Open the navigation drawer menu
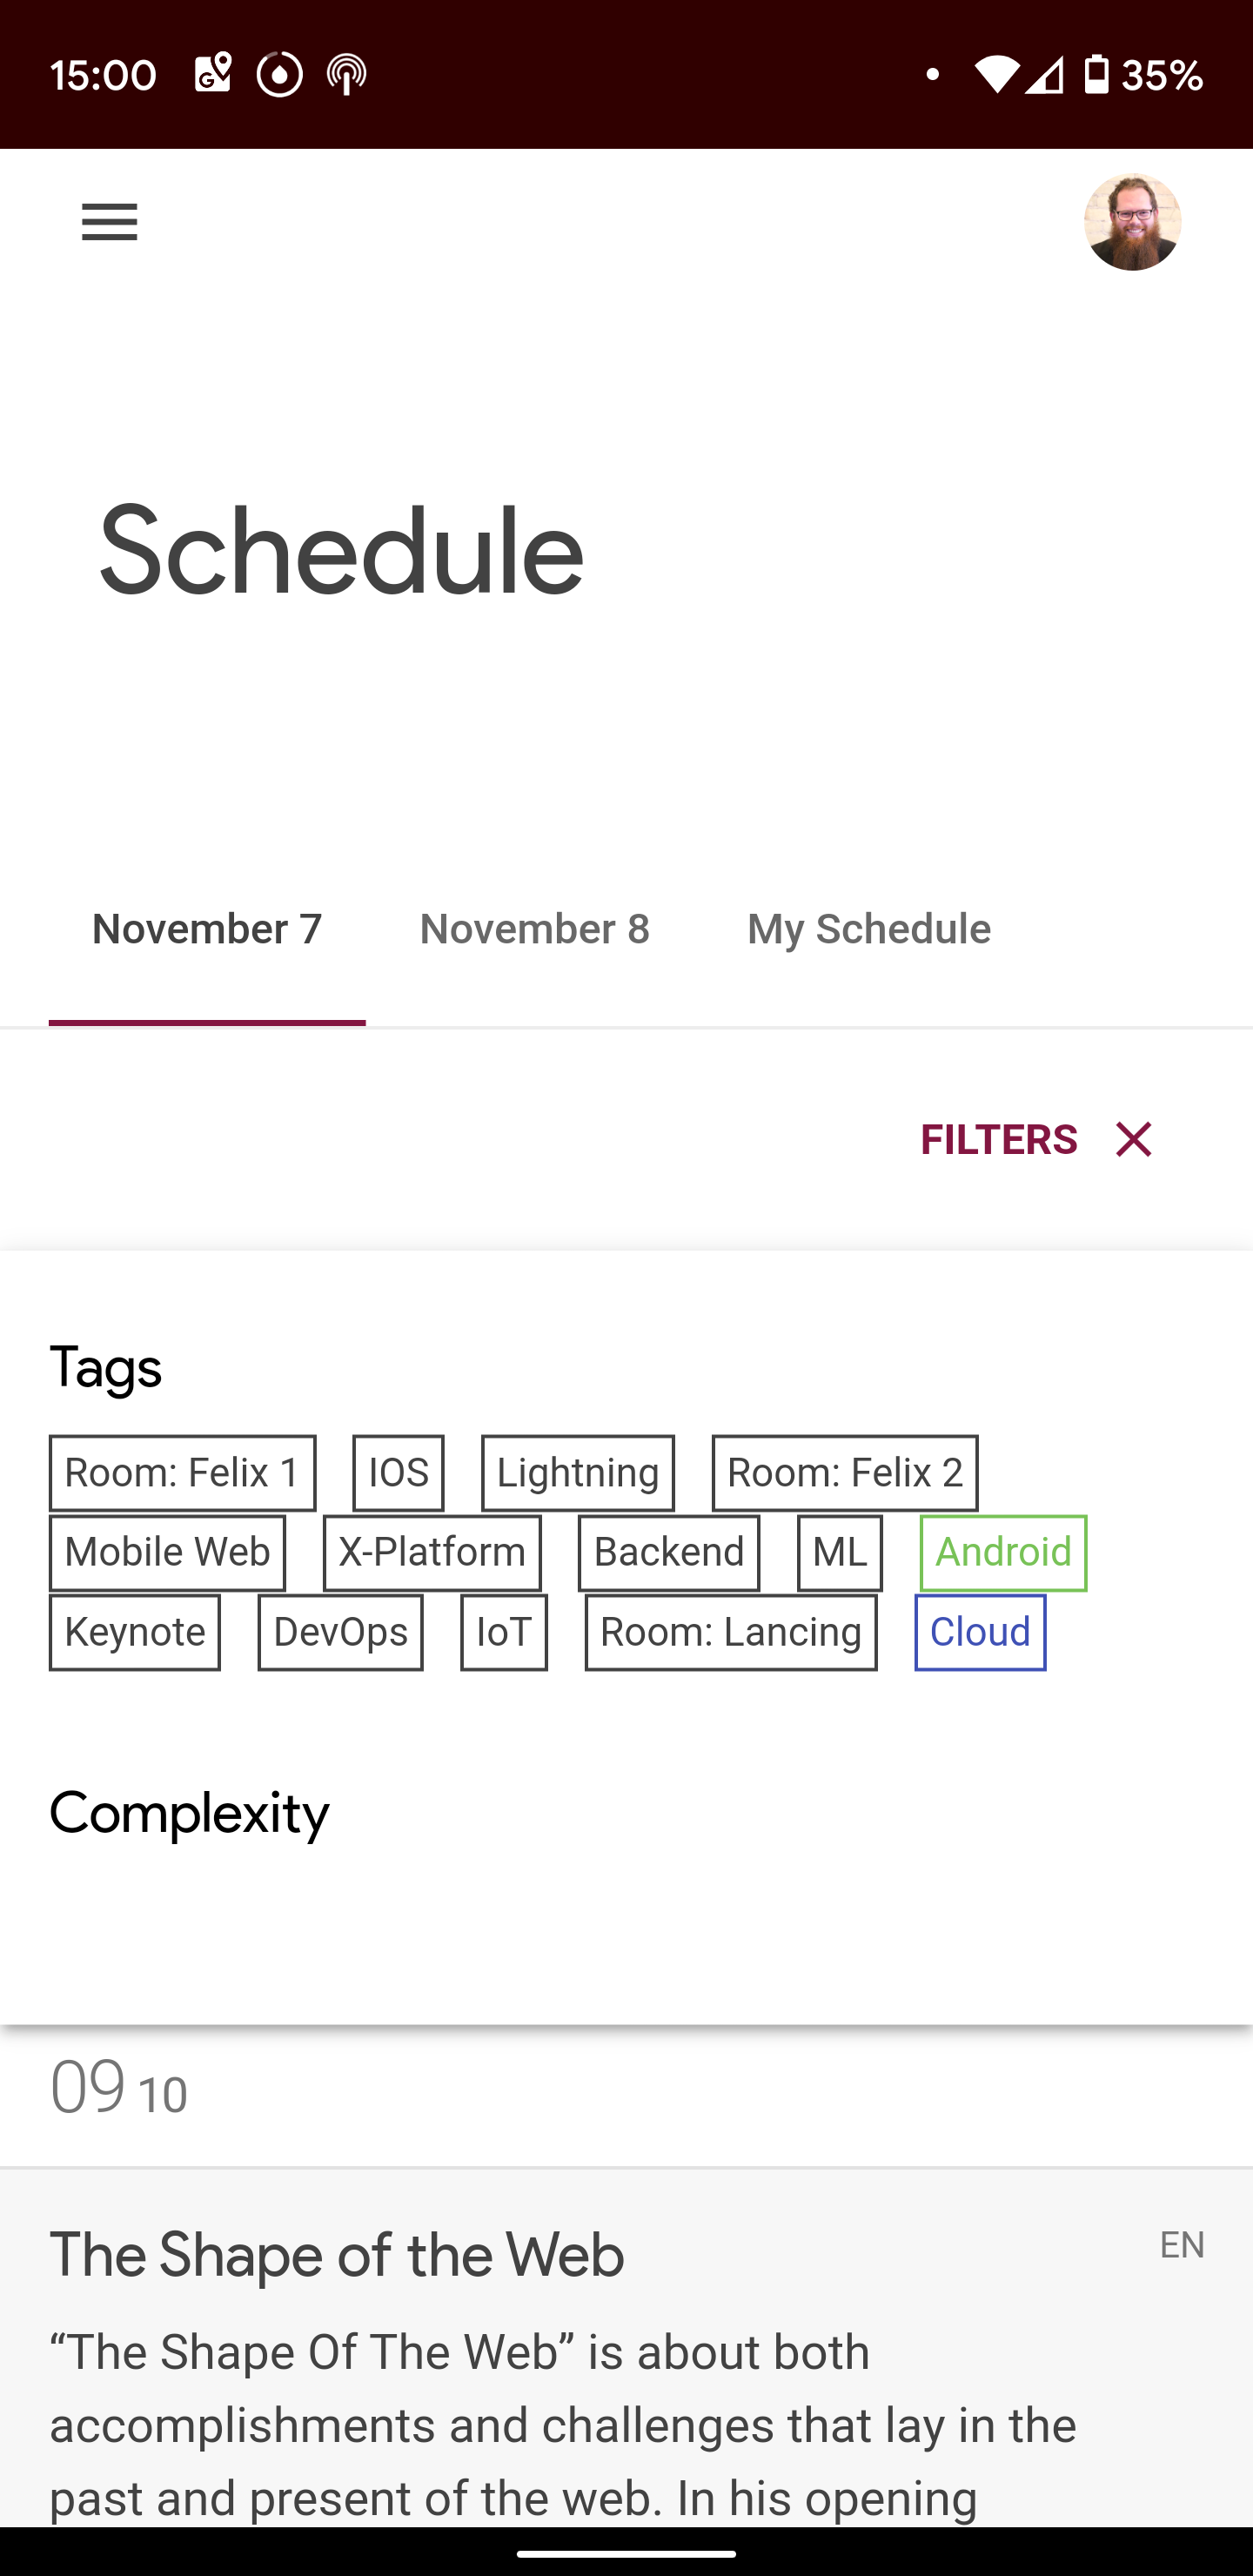The width and height of the screenshot is (1253, 2576). (x=109, y=222)
